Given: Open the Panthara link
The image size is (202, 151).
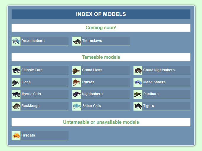Looking at the screenshot, I should [x=151, y=94].
